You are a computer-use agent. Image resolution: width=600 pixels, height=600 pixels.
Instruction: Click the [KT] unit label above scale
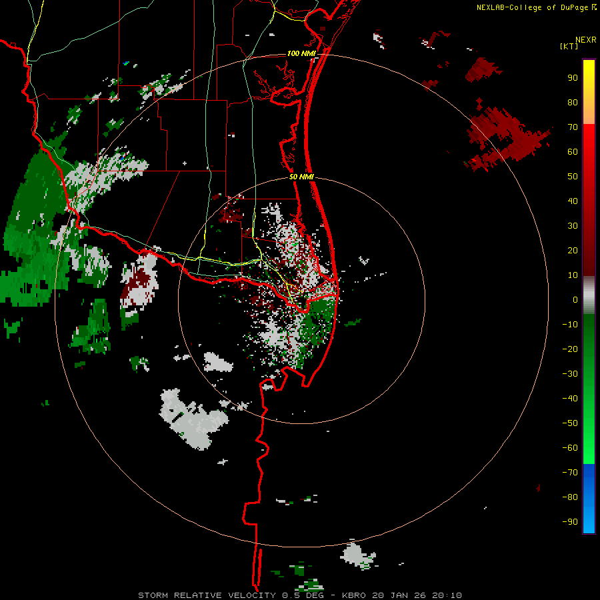[569, 46]
